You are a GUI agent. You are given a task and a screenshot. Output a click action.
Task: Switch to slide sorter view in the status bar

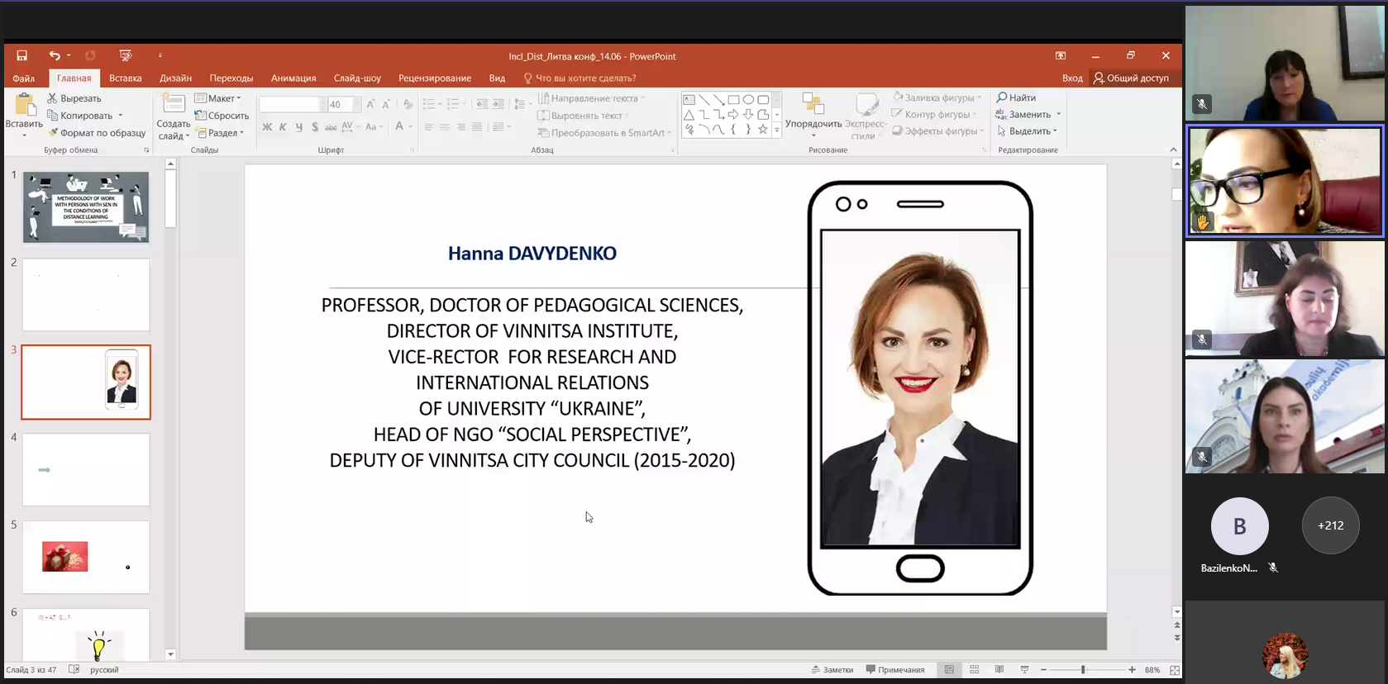pyautogui.click(x=975, y=669)
